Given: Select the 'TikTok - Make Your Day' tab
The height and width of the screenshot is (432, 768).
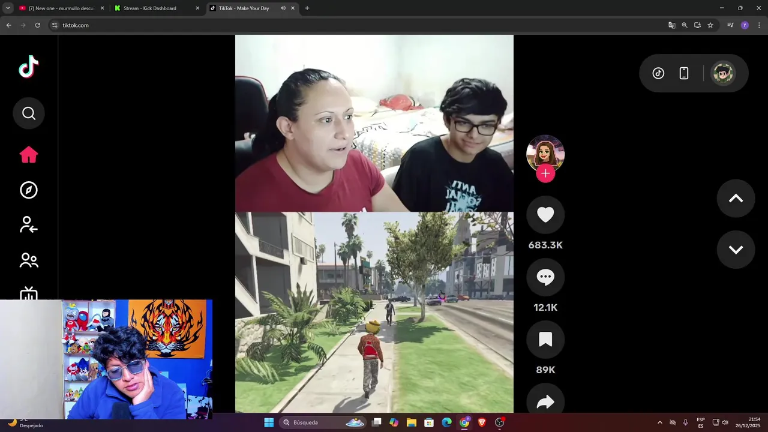Looking at the screenshot, I should pyautogui.click(x=244, y=8).
